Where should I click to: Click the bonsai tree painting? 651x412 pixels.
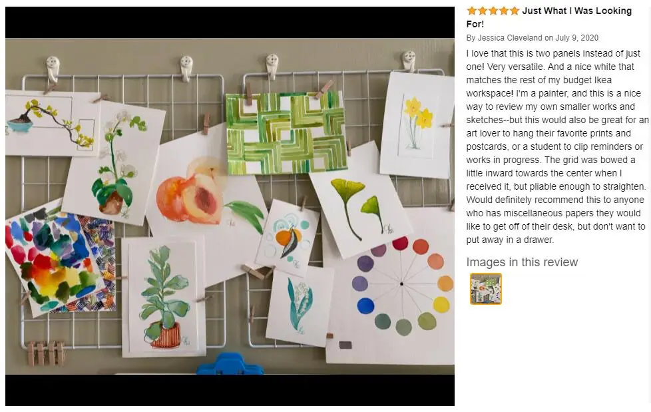click(x=52, y=123)
